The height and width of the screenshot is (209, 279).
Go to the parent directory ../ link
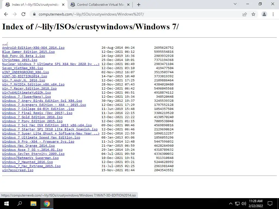point(5,44)
